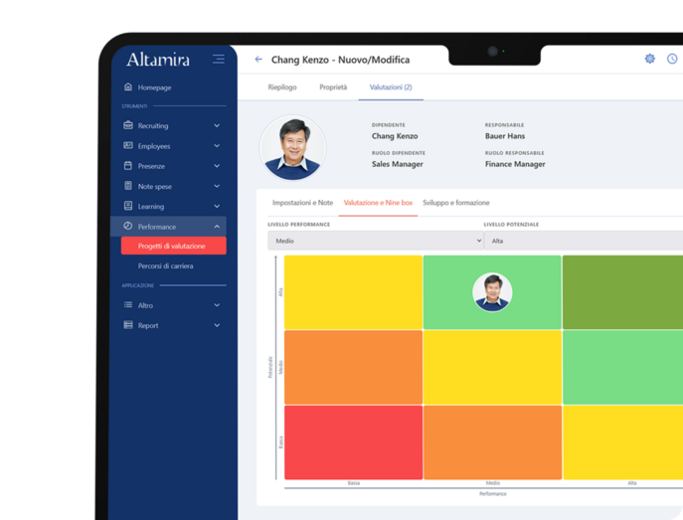Expand the Recruiting menu chevron
Viewport: 683px width, 520px height.
tap(217, 126)
